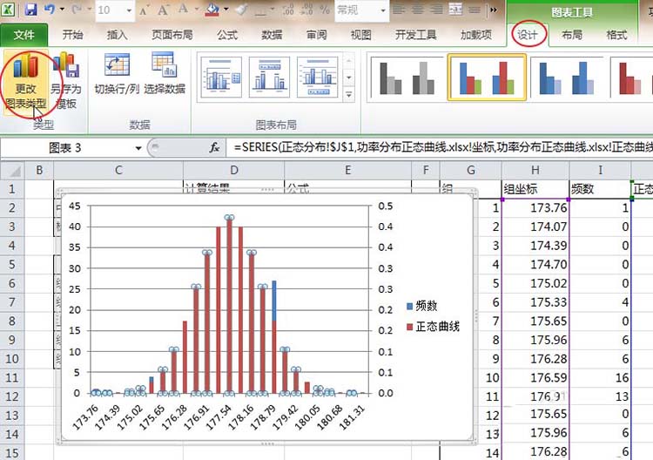653x460 pixels.
Task: Select the second chart layout thumbnail
Action: (269, 77)
